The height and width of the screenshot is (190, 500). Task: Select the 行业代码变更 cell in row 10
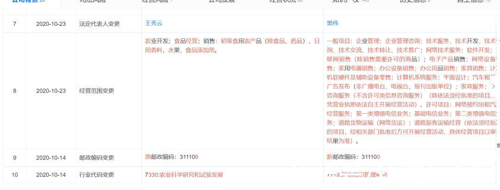coord(97,175)
